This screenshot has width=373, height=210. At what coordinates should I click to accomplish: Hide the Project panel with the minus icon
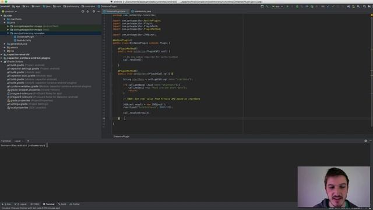(98, 12)
